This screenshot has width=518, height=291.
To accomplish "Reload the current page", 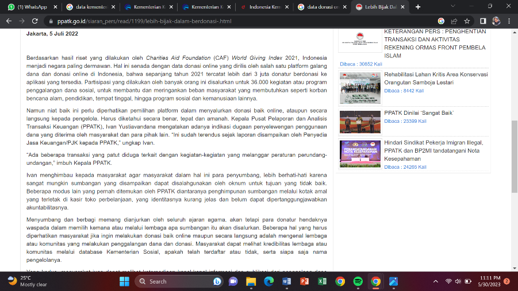I will pyautogui.click(x=36, y=21).
